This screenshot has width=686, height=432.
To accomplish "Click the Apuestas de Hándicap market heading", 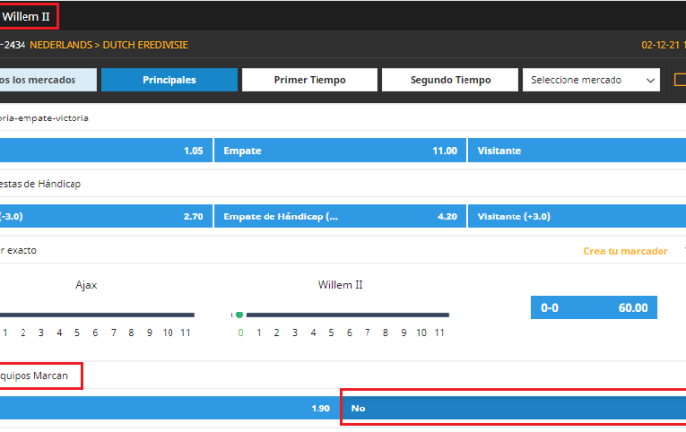I will (x=40, y=184).
